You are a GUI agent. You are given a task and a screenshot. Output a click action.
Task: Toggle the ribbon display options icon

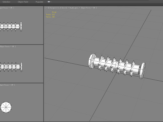tap(49, 2)
